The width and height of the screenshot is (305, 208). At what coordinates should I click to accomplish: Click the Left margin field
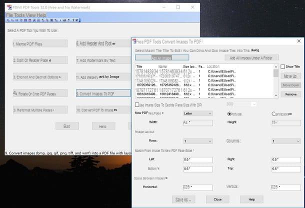(198, 159)
